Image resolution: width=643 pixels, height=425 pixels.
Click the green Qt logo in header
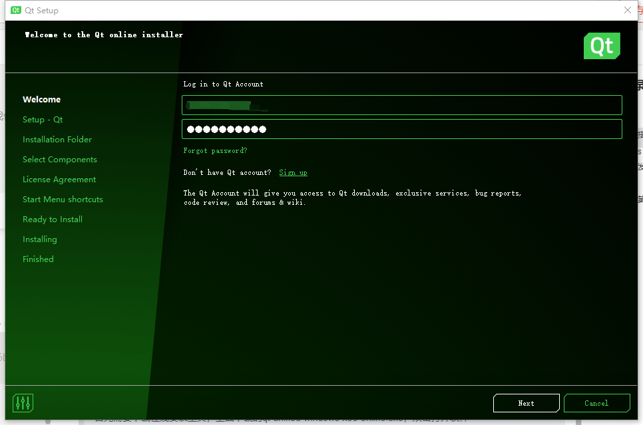click(602, 46)
